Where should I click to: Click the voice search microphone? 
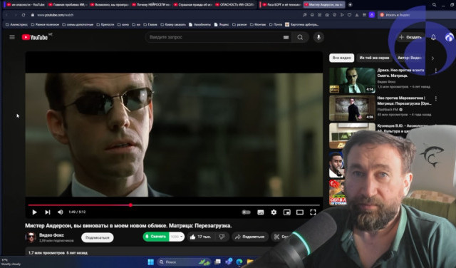point(318,37)
